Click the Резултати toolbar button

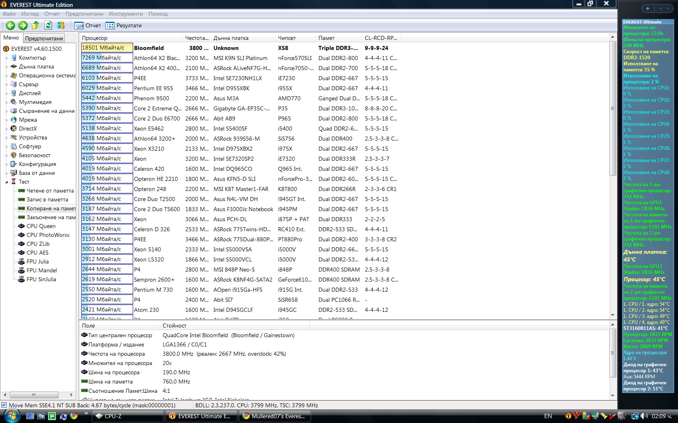pyautogui.click(x=123, y=25)
